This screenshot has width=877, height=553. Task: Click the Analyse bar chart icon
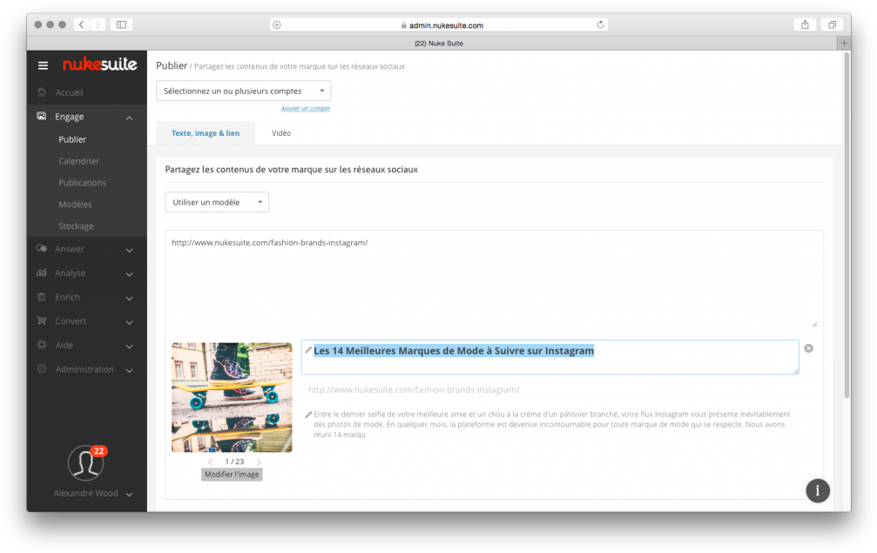[41, 272]
